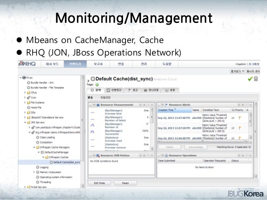This screenshot has height=200, width=267.
Task: Close the Resource: Operations portlet
Action: (x=251, y=155)
